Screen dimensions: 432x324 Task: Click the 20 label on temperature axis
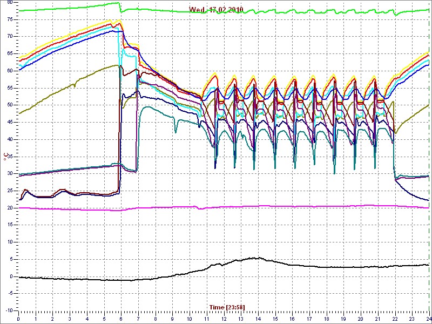9,208
